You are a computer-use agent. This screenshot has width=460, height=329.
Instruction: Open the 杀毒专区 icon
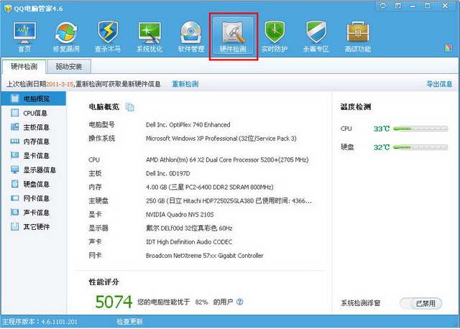(316, 34)
